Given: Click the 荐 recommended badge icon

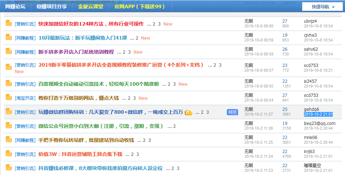Looking at the screenshot, I should click(189, 112).
